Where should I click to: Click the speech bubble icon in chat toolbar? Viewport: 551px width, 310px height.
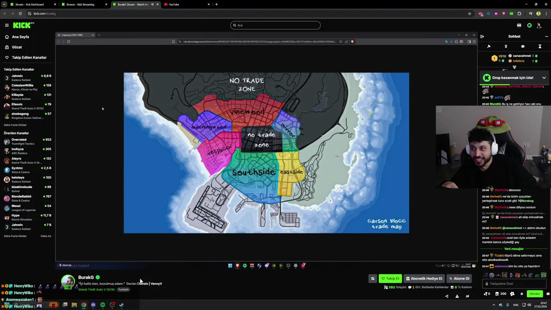click(x=523, y=46)
